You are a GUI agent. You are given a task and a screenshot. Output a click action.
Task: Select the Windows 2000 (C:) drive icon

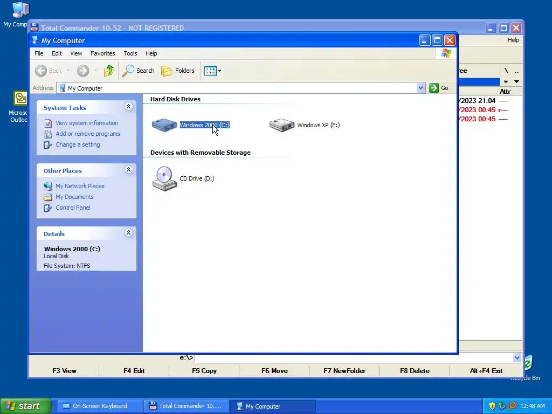tap(164, 125)
